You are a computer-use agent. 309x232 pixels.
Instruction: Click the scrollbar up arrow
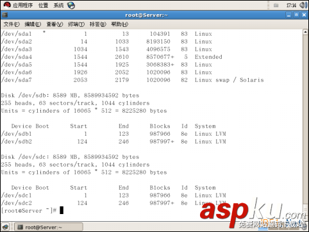(305, 32)
